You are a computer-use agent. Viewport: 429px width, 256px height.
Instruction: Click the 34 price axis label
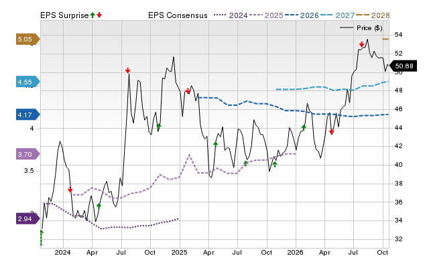click(398, 220)
